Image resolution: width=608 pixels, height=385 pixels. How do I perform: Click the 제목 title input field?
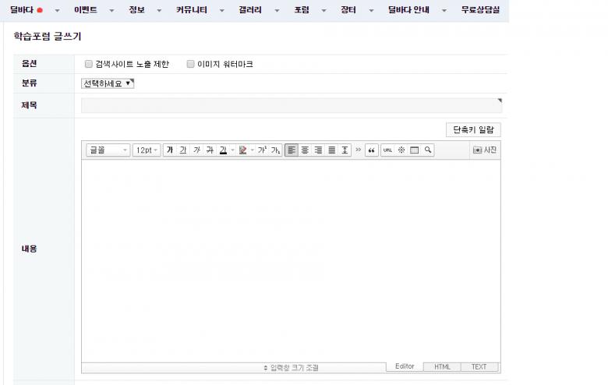coord(291,105)
